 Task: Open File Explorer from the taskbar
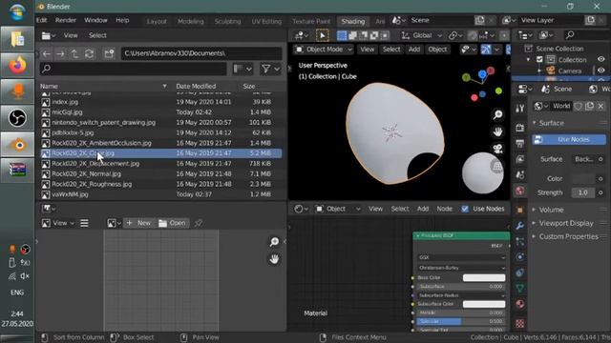[17, 39]
